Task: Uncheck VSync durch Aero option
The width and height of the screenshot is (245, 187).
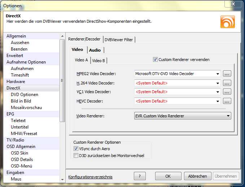Action: coord(76,149)
